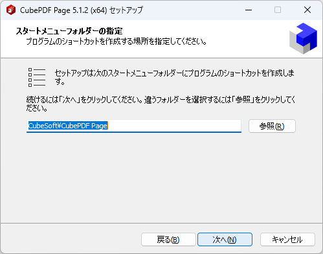This screenshot has height=254, width=323.
Task: Click subtitle about プログラムのショートカット location
Action: click(117, 41)
